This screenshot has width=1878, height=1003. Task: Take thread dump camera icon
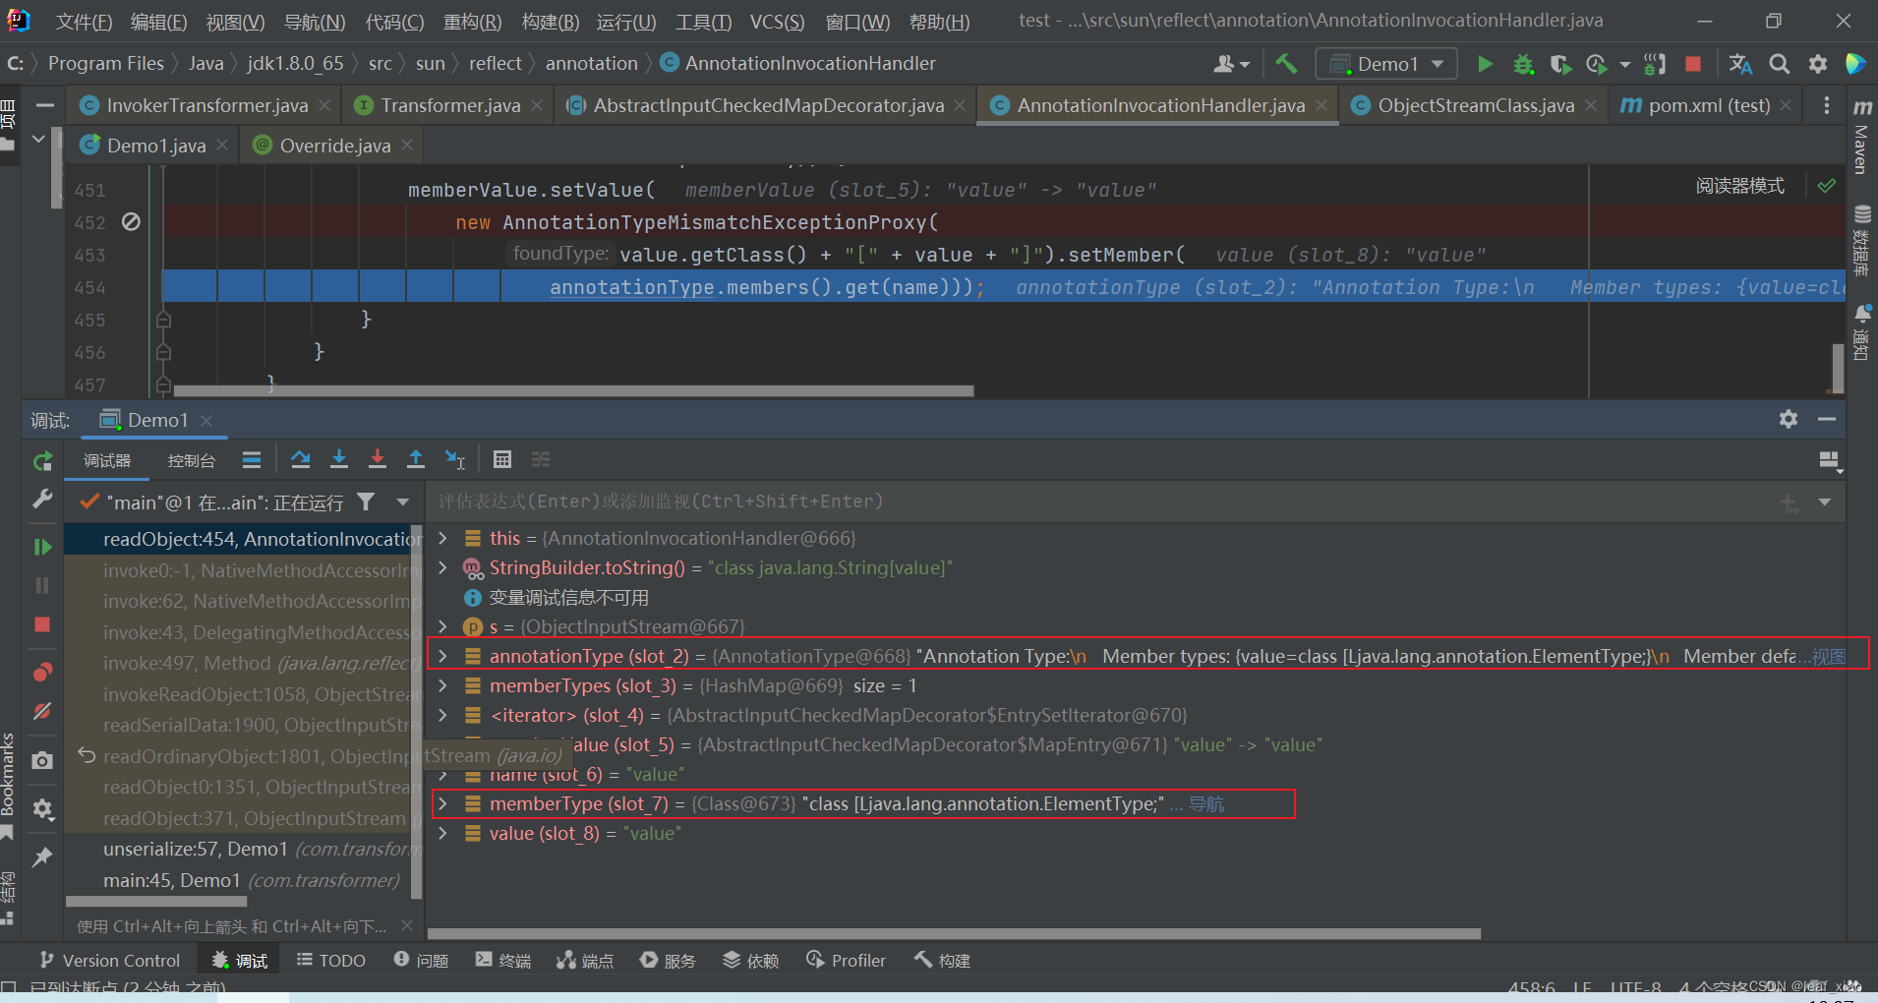(42, 760)
